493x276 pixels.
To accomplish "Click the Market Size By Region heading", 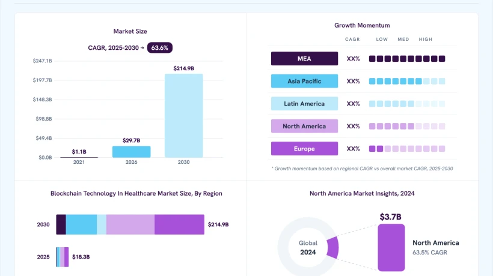I will tap(136, 194).
